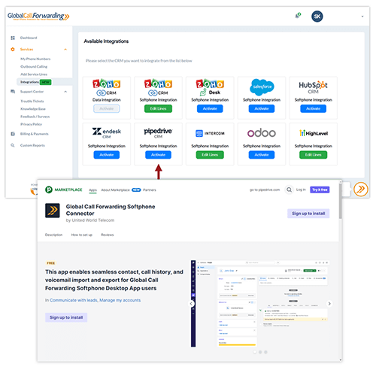Collapse the Services section chevron

point(65,50)
